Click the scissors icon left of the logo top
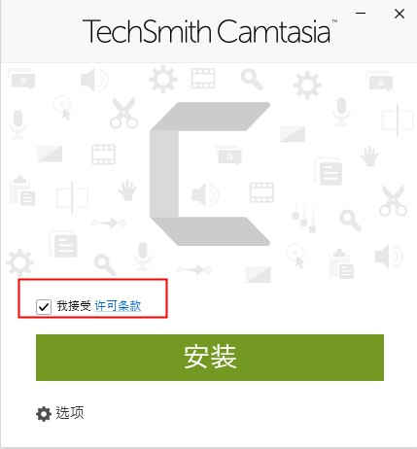Viewport: 417px width, 449px height. pyautogui.click(x=123, y=114)
